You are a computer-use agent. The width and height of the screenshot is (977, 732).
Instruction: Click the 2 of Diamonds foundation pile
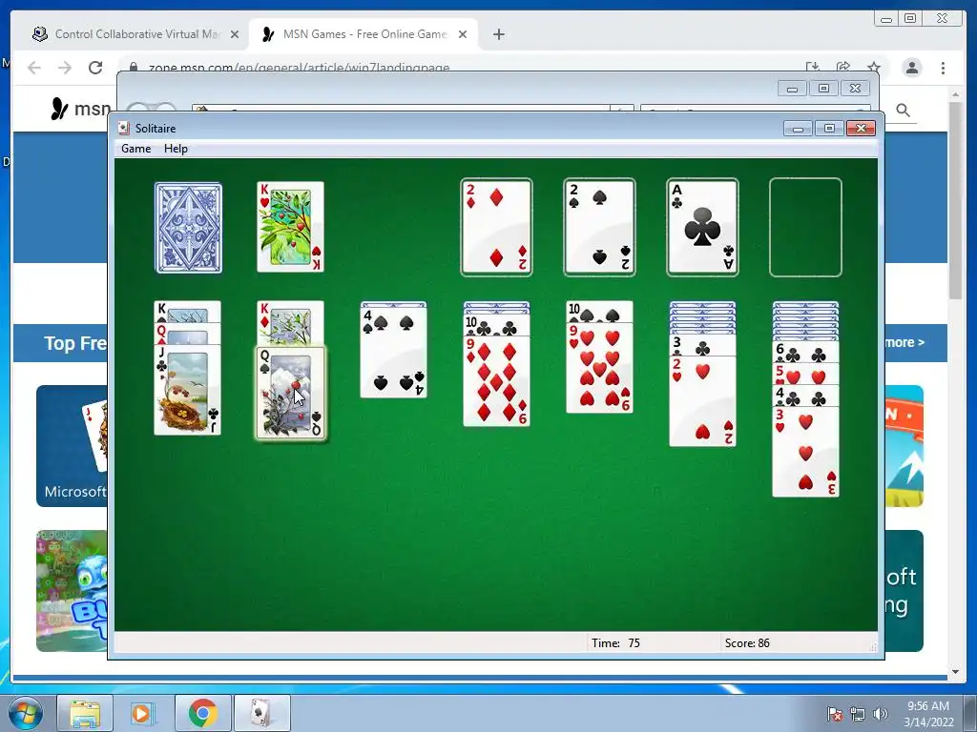tap(496, 227)
